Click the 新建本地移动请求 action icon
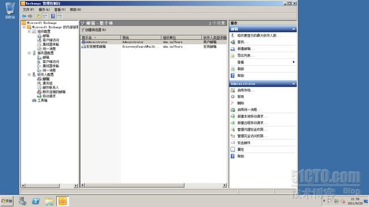The height and width of the screenshot is (207, 369). point(233,116)
